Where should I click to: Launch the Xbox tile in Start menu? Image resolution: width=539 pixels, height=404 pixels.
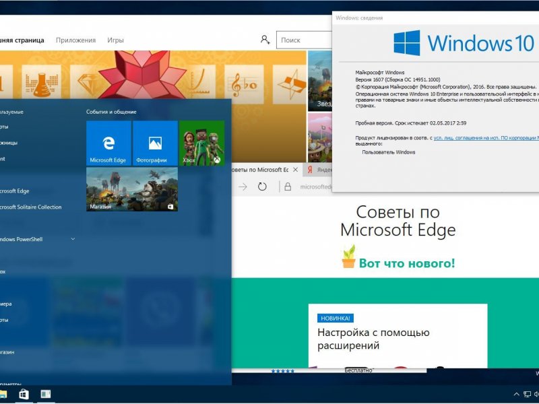pyautogui.click(x=201, y=143)
